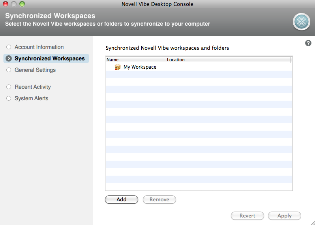Select the Account Information radio bullet
This screenshot has height=225, width=315.
coord(9,47)
